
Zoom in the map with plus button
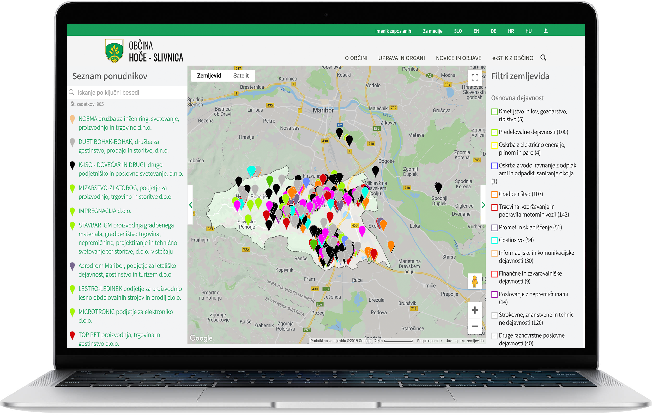[x=474, y=310]
